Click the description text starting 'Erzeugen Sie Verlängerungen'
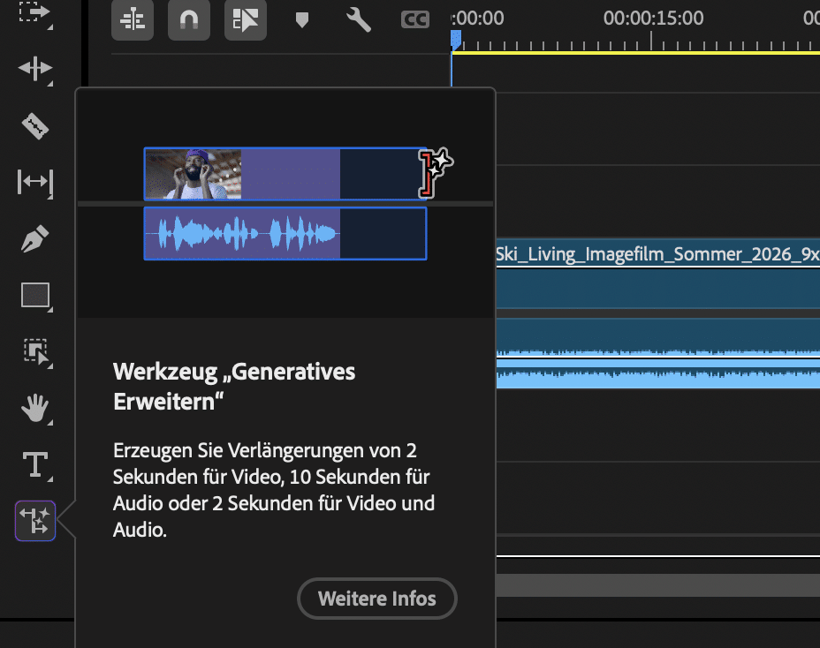The image size is (820, 648). tap(274, 490)
